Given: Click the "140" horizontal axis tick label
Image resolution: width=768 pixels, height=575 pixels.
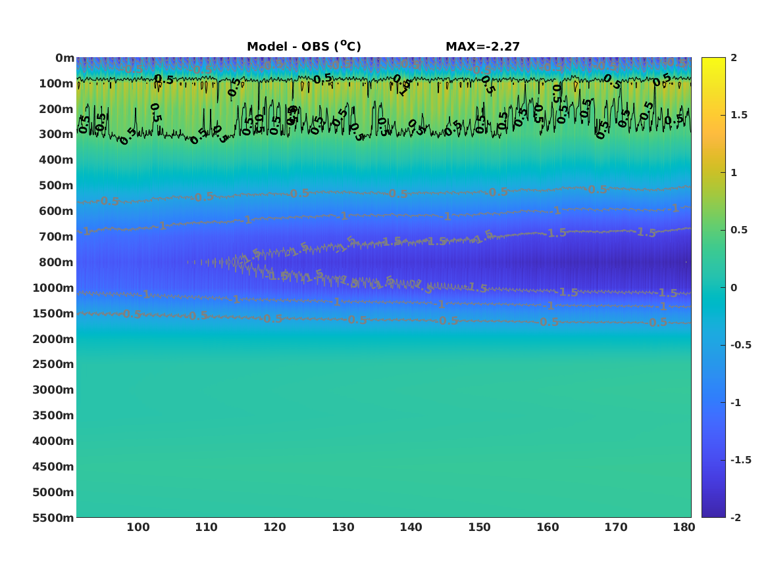Looking at the screenshot, I should (411, 527).
